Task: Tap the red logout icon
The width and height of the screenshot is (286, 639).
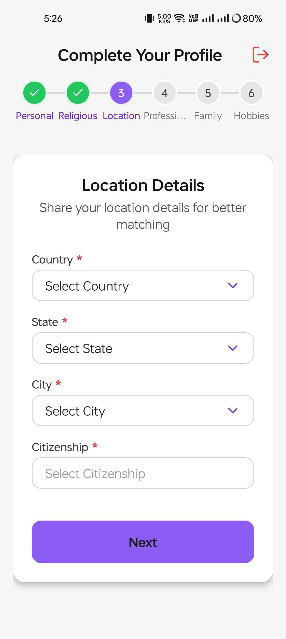Action: [x=261, y=55]
